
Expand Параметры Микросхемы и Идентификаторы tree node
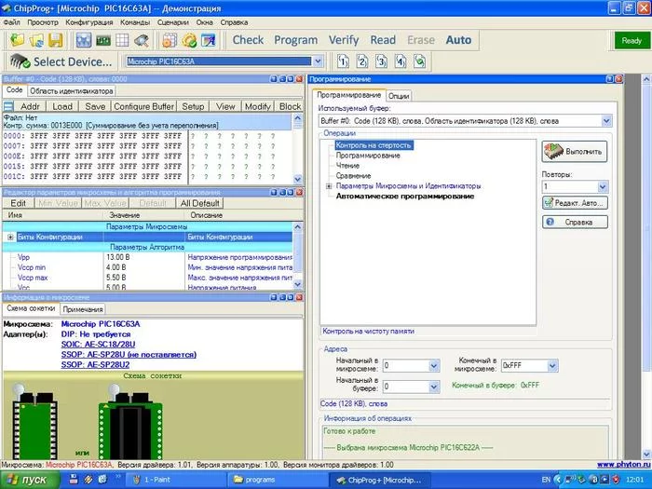pos(329,186)
